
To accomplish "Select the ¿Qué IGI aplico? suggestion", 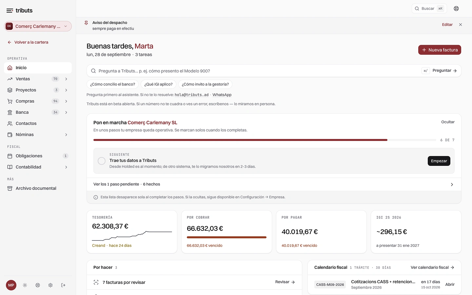I will point(158,84).
